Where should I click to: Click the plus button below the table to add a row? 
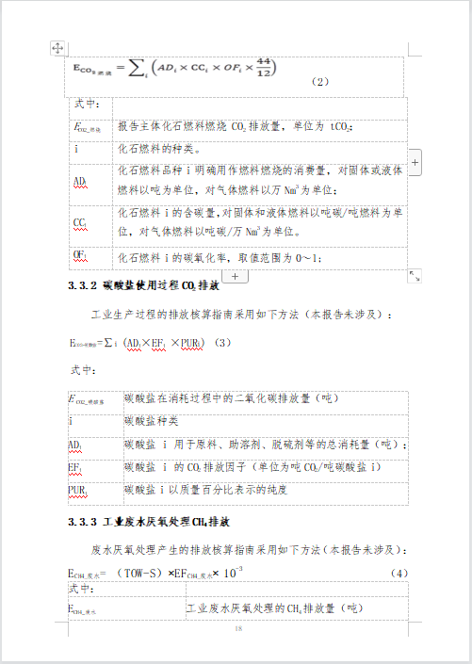click(236, 277)
